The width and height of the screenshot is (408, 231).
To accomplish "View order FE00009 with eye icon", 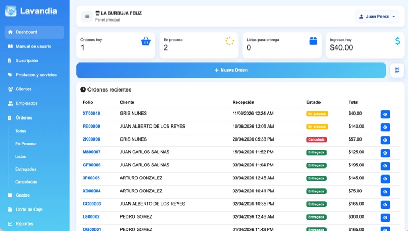I will click(x=385, y=127).
